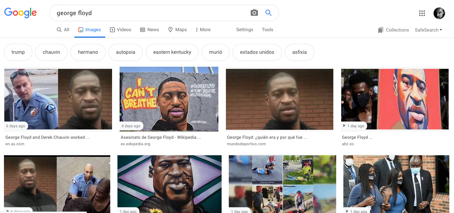Open the "I Can't Breathe" mural thumbnail

(x=169, y=99)
